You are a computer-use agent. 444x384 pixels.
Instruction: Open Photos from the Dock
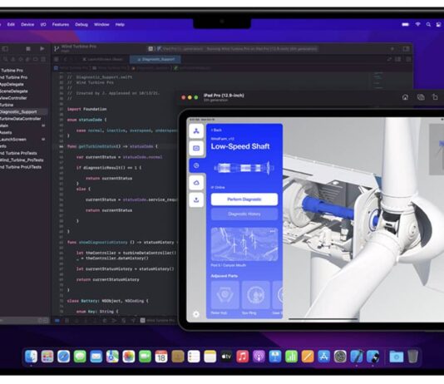pyautogui.click(x=129, y=357)
